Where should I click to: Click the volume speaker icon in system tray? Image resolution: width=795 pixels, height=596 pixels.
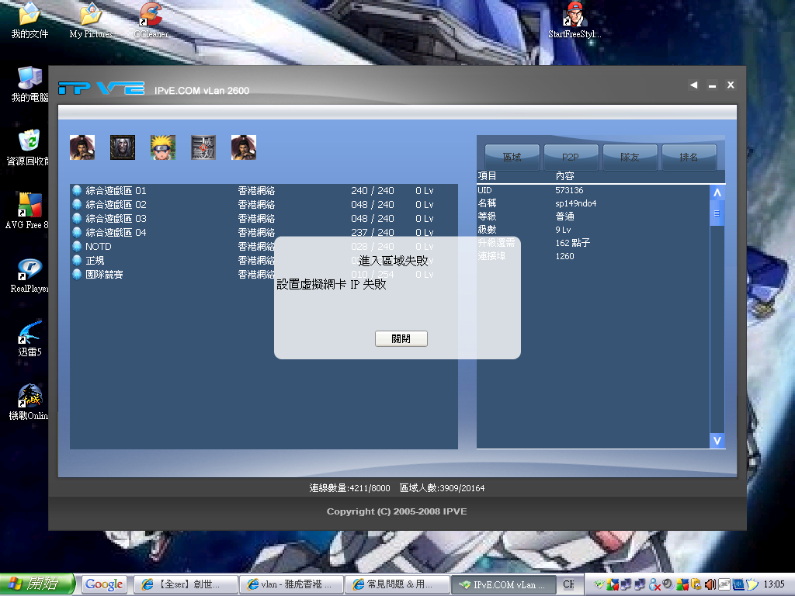click(710, 584)
